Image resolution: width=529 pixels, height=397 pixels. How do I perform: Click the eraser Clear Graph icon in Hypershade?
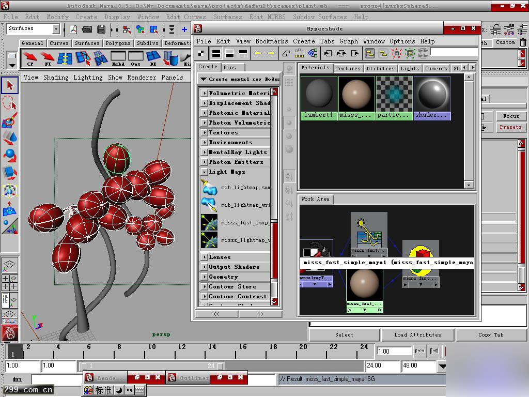click(x=286, y=53)
